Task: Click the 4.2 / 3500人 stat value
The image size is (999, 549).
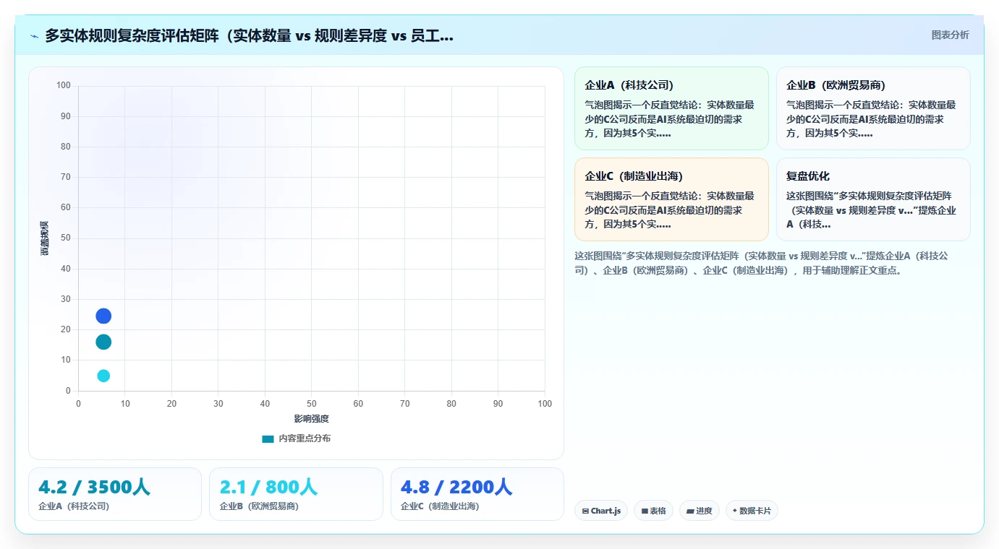Action: pos(94,488)
